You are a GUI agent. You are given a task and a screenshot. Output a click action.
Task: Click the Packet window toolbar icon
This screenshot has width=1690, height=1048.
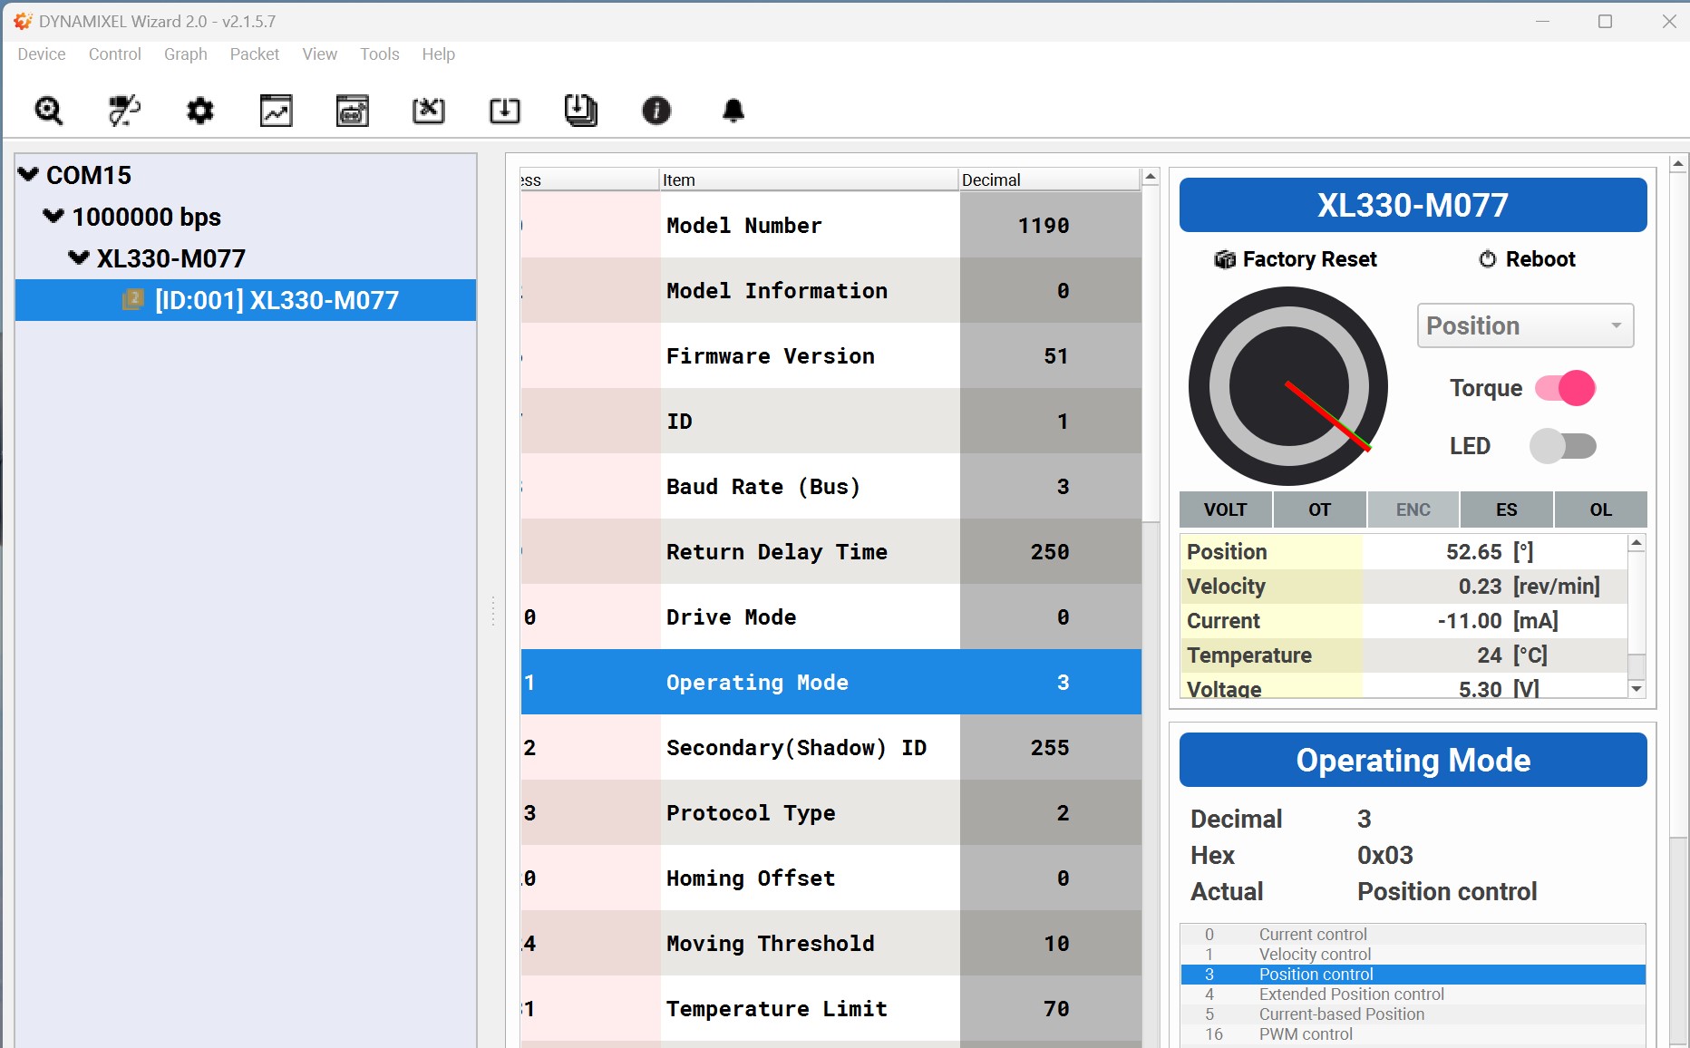(x=353, y=111)
